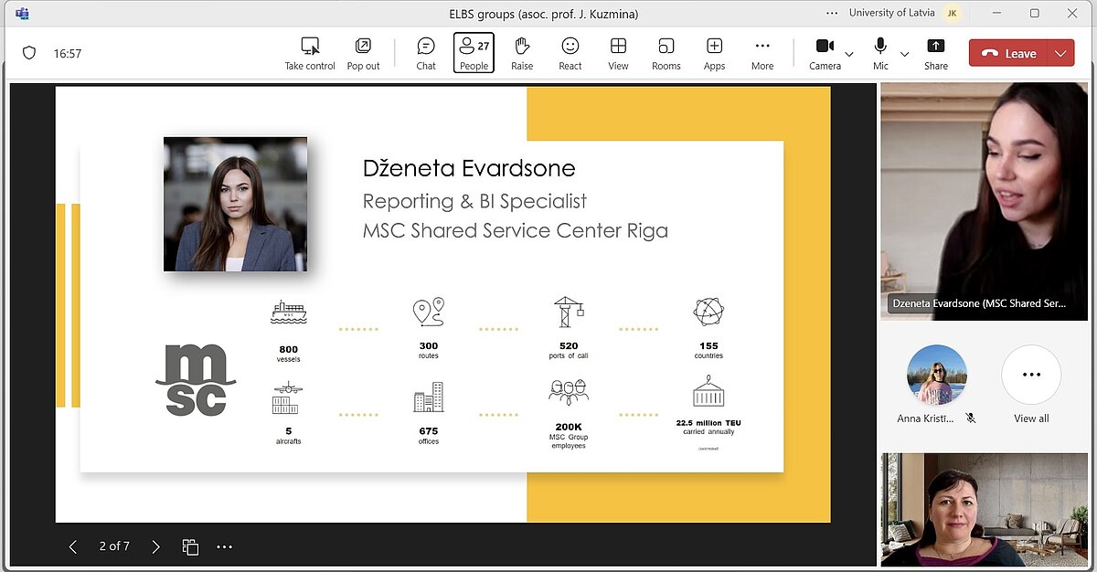Toggle the Camera on or off
Viewport: 1097px width, 572px height.
825,53
